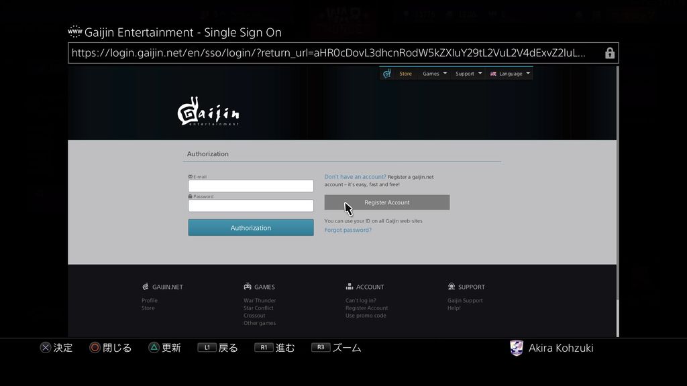Open the Other games footer link
Viewport: 687px width, 386px height.
(x=260, y=323)
